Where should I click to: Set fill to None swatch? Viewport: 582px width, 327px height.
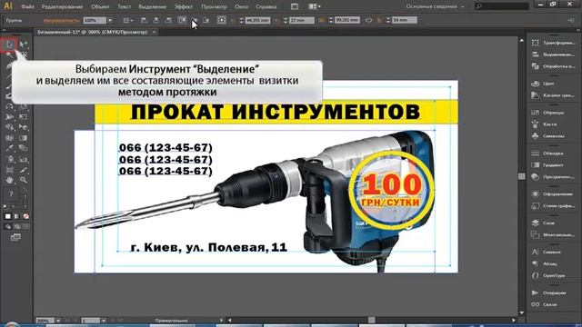[26, 216]
